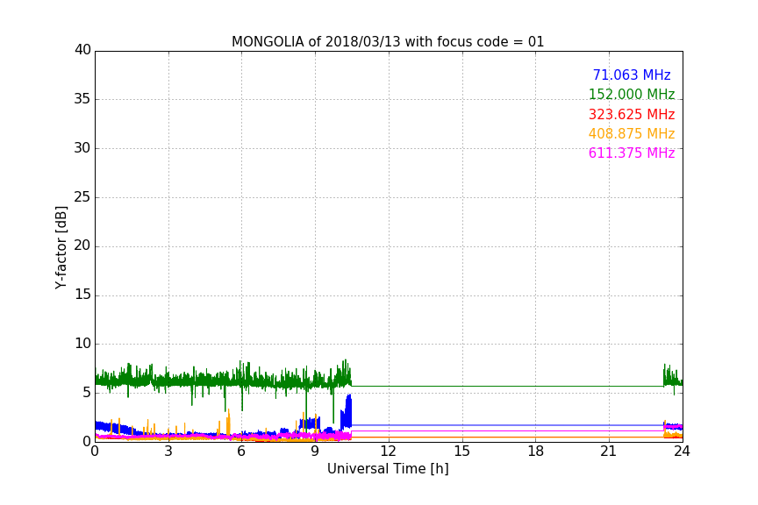Screen dimensions: 758x505
Task: Click the y-axis tick label '40'
Action: pos(82,50)
